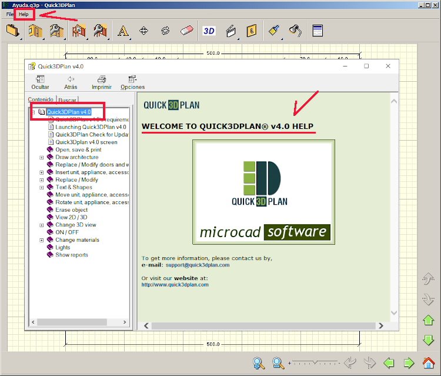Open Move unit, appliance, accessory topic
441x376 pixels.
(92, 195)
